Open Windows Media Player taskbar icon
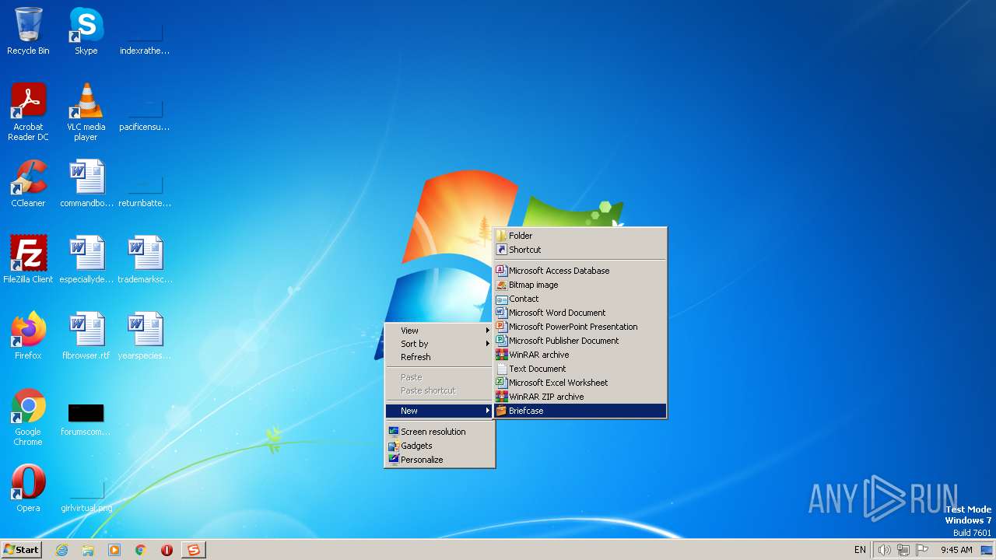The width and height of the screenshot is (996, 560). [x=114, y=550]
